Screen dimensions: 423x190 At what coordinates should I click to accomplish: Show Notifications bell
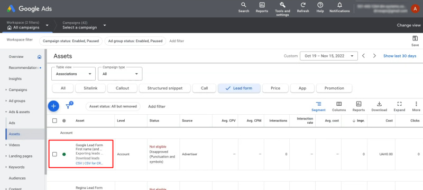click(x=339, y=7)
